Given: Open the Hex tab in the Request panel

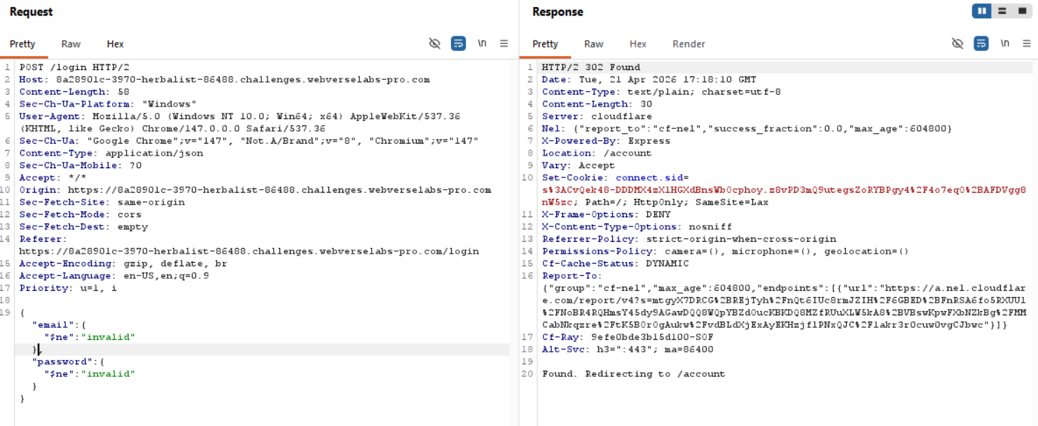Looking at the screenshot, I should (115, 44).
